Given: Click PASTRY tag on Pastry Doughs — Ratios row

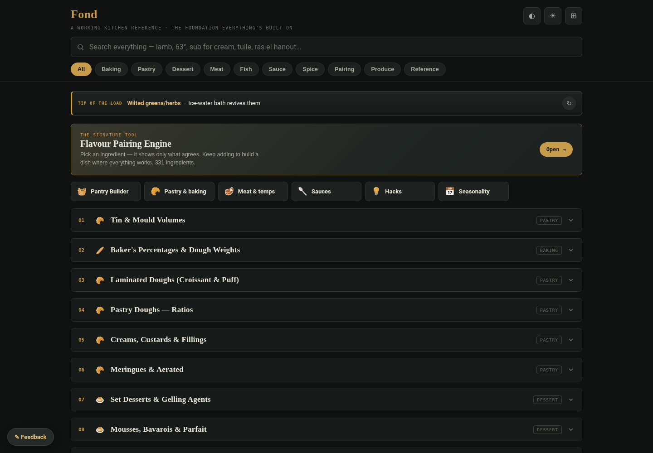Looking at the screenshot, I should [549, 310].
